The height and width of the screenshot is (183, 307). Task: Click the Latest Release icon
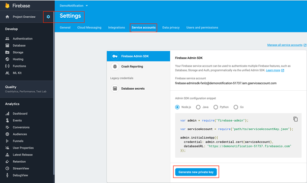coord(7,155)
